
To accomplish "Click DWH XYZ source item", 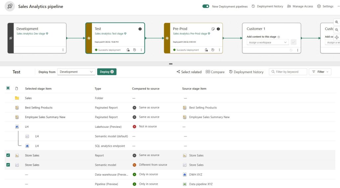I will pyautogui.click(x=193, y=174).
